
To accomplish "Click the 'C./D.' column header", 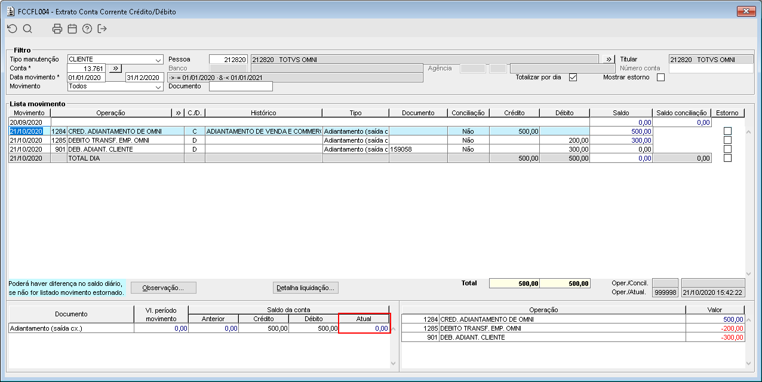I will click(x=195, y=113).
